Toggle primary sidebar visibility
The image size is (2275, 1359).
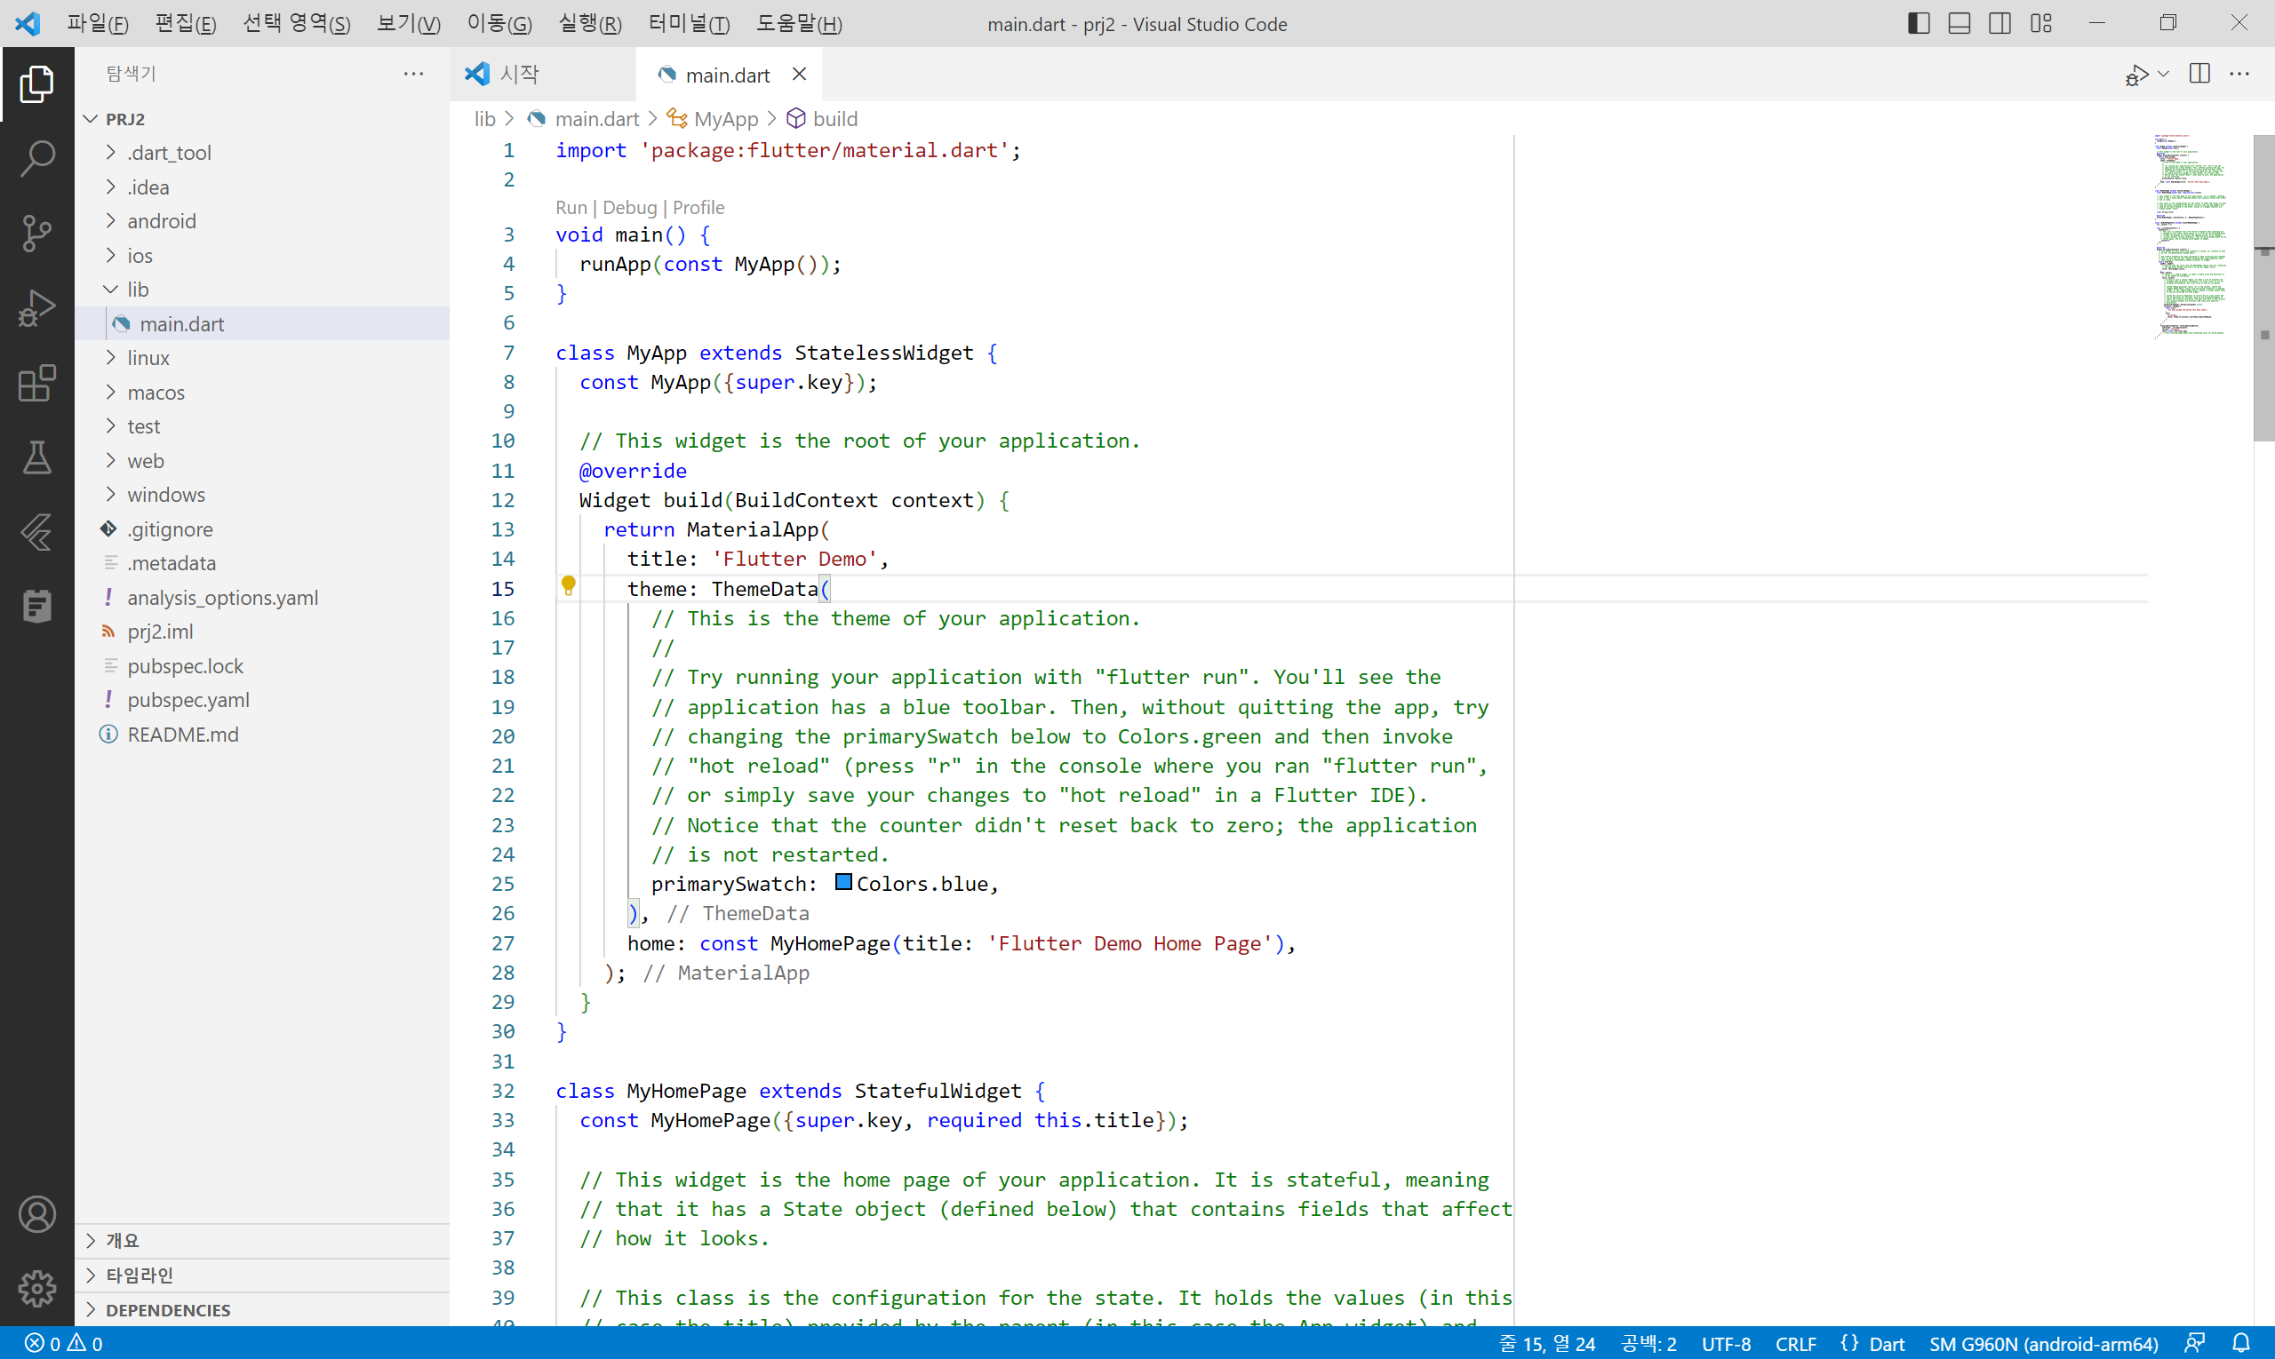tap(1919, 24)
